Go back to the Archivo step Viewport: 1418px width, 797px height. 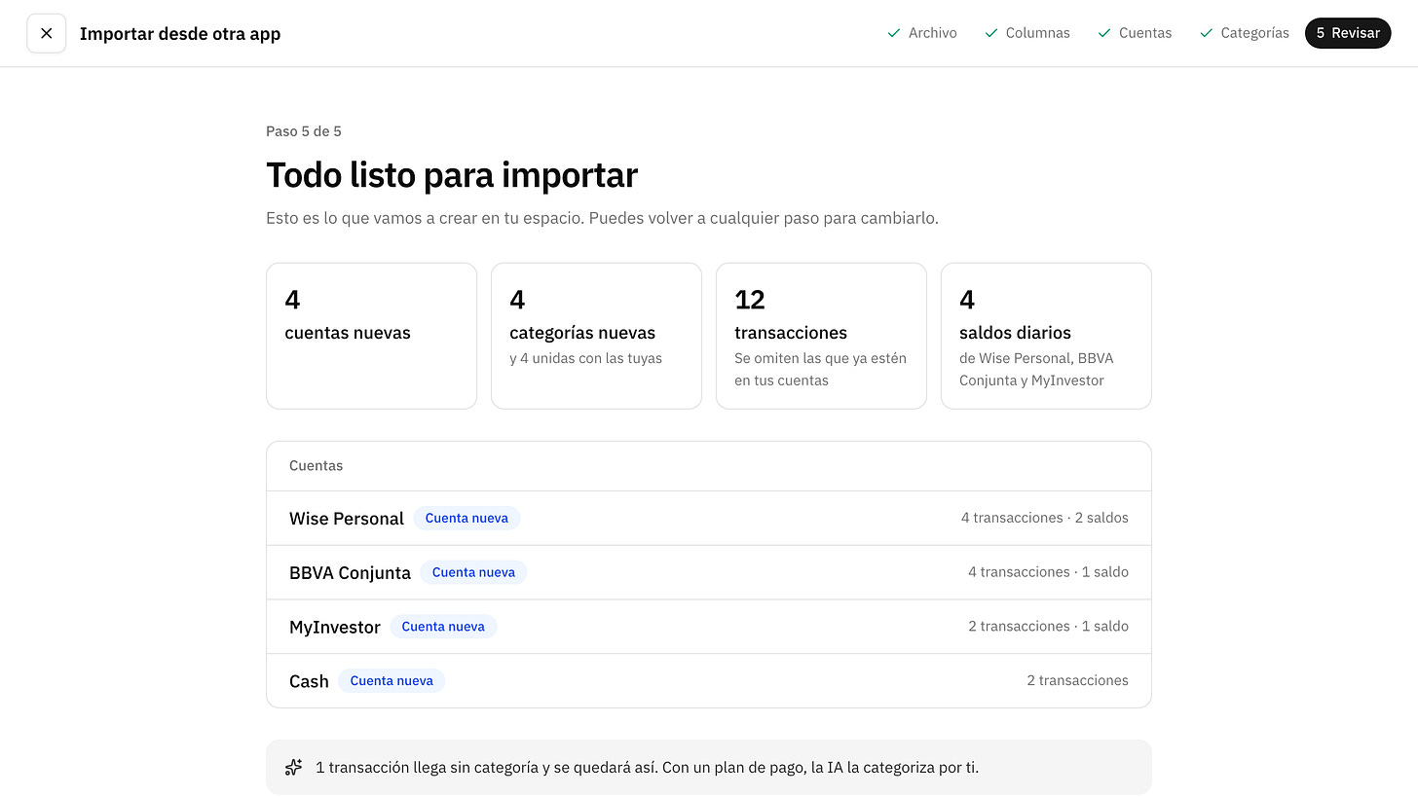[x=921, y=33]
